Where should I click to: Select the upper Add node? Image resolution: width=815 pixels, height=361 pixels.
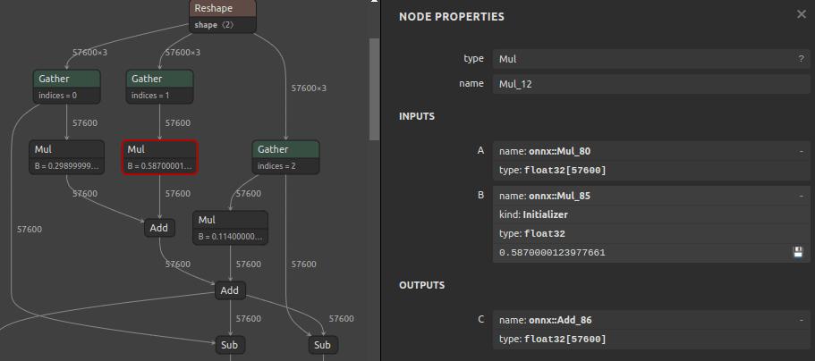click(x=159, y=228)
